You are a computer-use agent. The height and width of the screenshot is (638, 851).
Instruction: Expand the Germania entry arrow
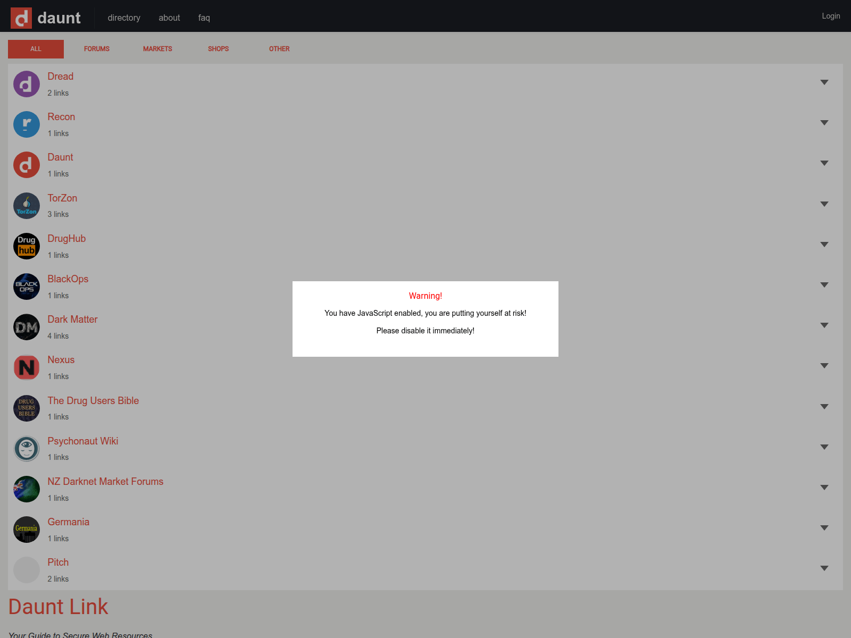(824, 528)
